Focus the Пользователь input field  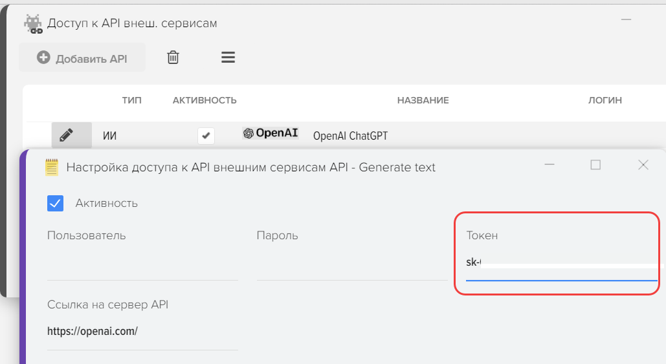(x=142, y=266)
